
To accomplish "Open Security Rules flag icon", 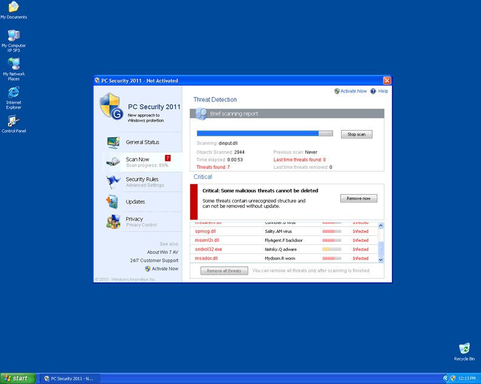I will pos(113,181).
